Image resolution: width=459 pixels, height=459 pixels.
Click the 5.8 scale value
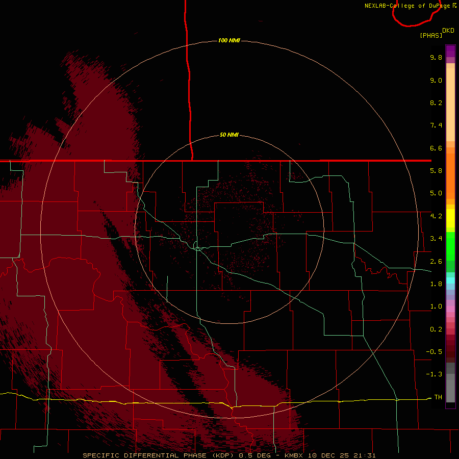(436, 171)
